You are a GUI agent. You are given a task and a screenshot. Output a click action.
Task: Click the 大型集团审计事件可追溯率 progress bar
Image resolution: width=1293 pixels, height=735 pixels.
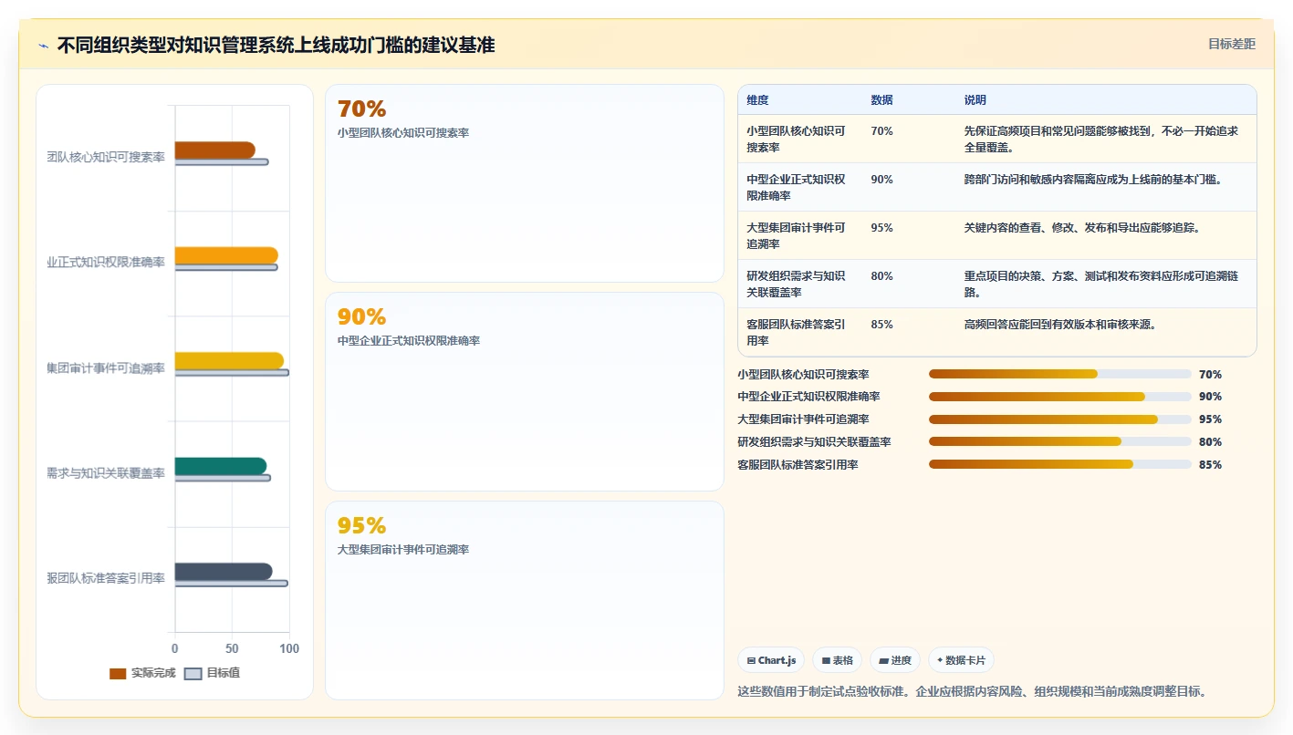(1060, 419)
